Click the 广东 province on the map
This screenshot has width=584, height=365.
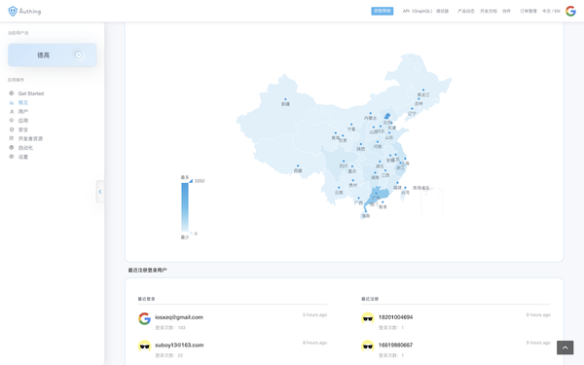click(x=377, y=197)
